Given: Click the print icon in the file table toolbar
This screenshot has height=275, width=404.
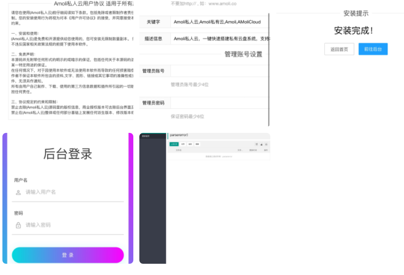Looking at the screenshot, I should (266, 144).
